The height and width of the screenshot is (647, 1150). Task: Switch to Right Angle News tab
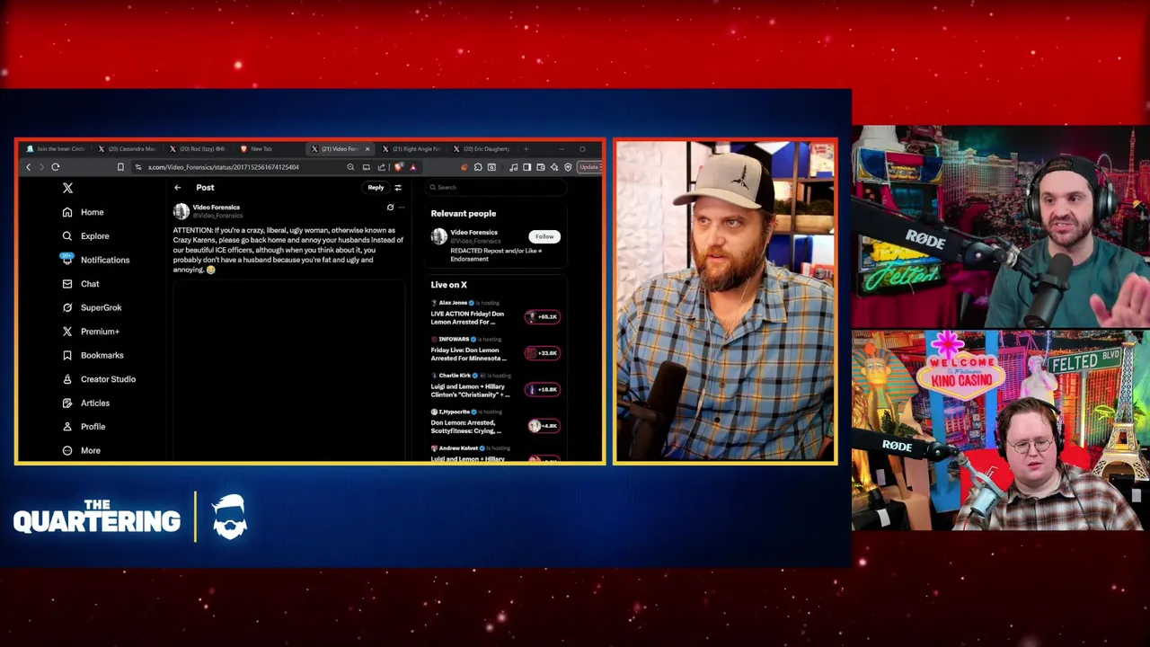[411, 148]
